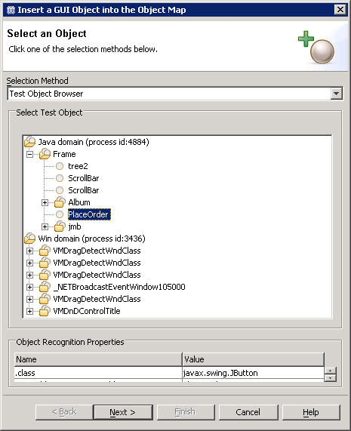Open the Selection Method dropdown arrow

336,94
